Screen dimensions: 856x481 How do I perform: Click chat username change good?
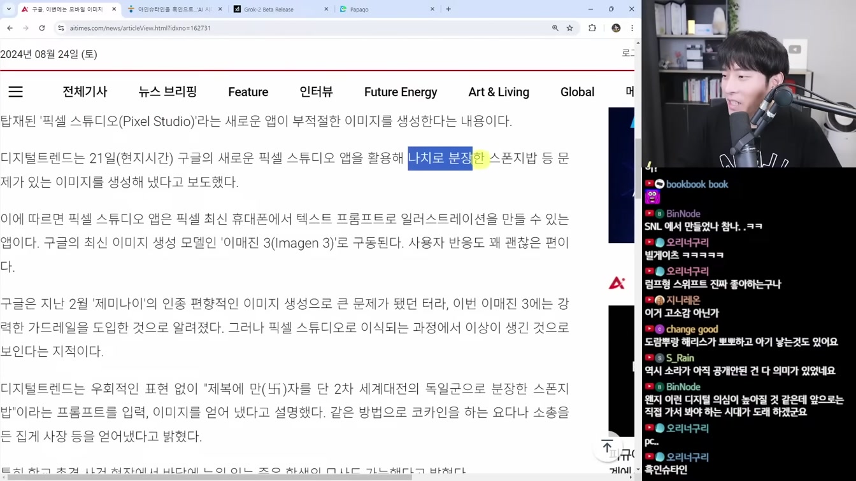point(692,330)
